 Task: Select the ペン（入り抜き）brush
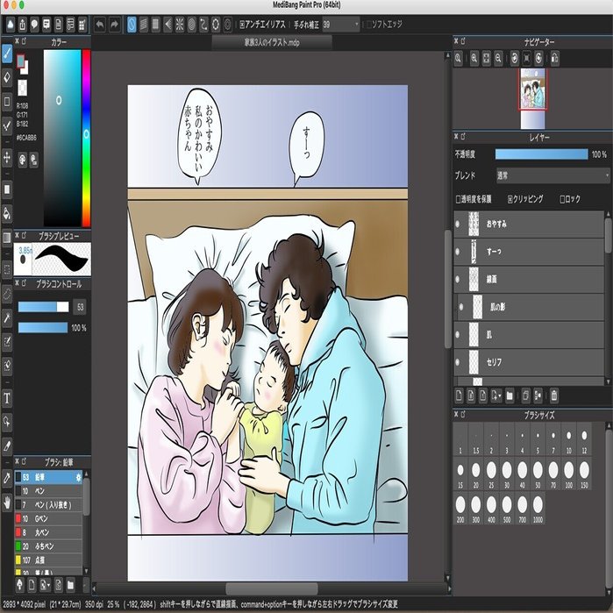tap(48, 505)
